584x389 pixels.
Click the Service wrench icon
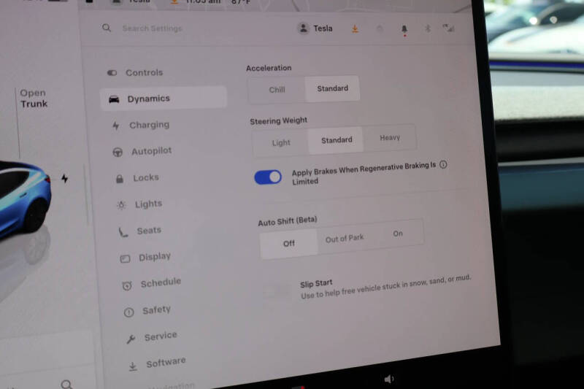[x=131, y=339]
